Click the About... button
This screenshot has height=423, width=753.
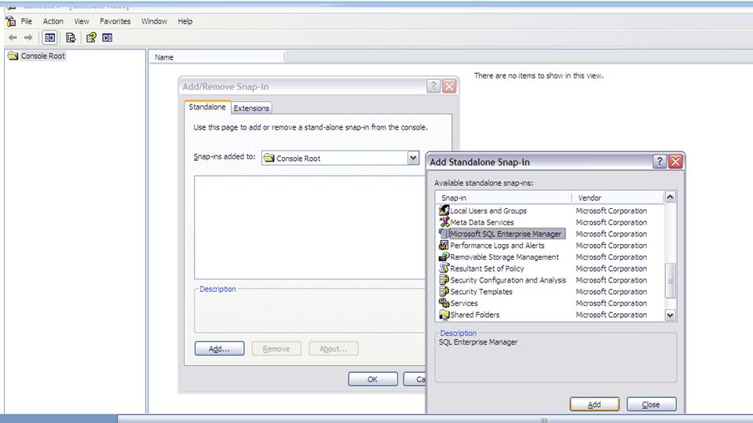pyautogui.click(x=333, y=348)
